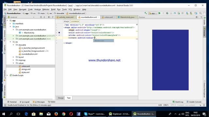Image resolution: width=209 pixels, height=117 pixels.
Task: Click tool windows toggle icon in status bar
Action: (x=5, y=105)
